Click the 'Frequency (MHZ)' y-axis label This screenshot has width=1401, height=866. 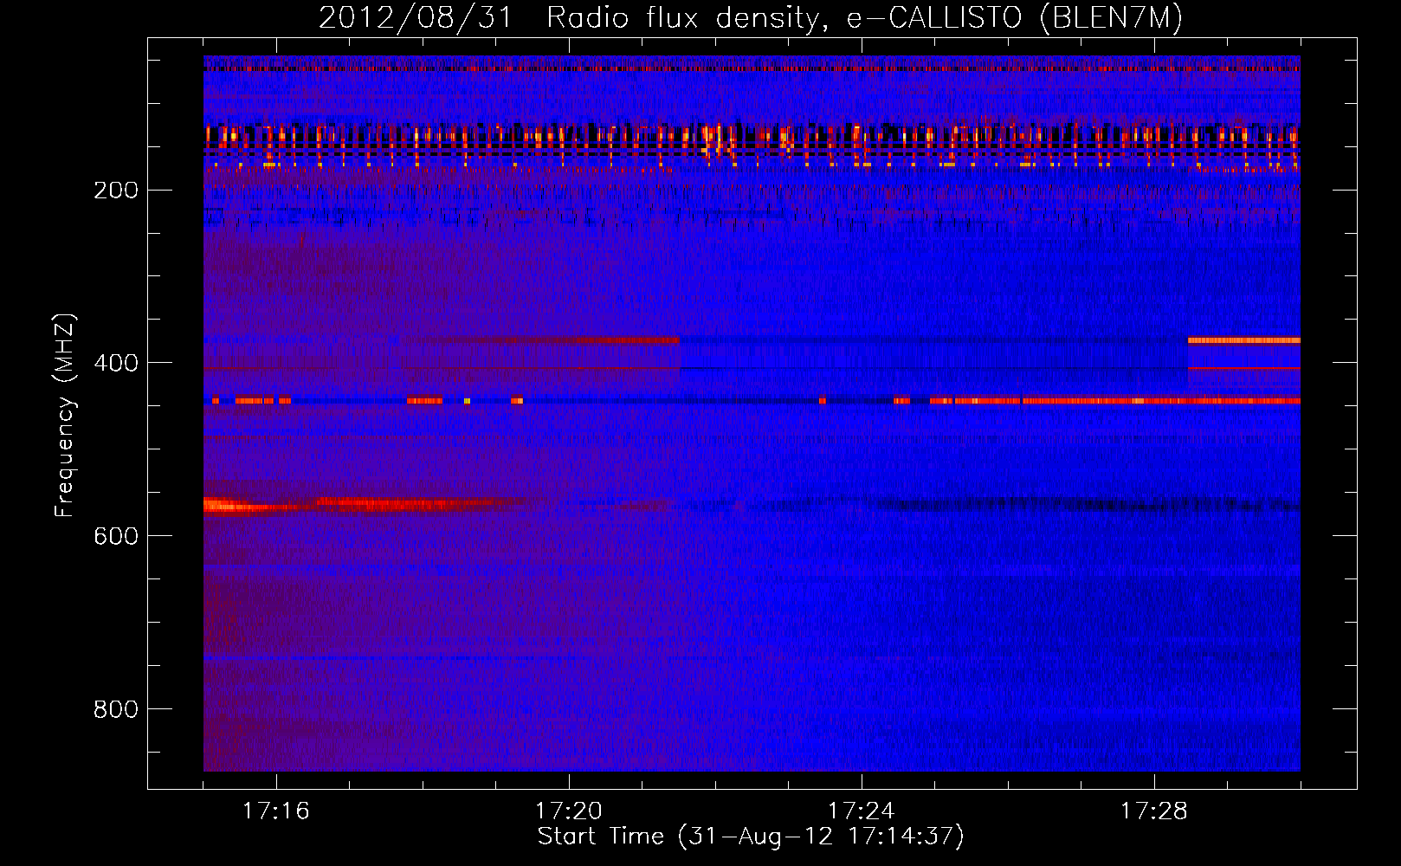(x=65, y=416)
